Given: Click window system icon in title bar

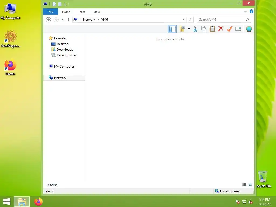Looking at the screenshot, I should [x=45, y=4].
